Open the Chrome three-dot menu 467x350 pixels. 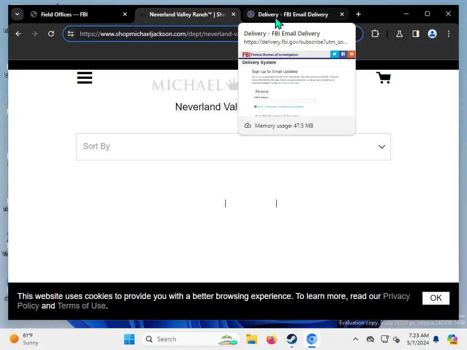449,34
